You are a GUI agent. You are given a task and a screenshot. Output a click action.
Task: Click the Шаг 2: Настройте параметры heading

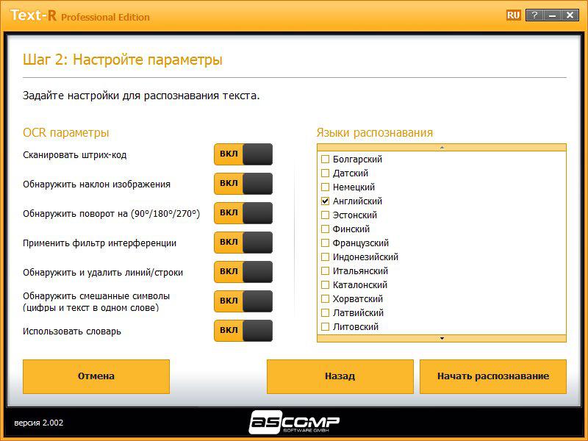[x=123, y=60]
